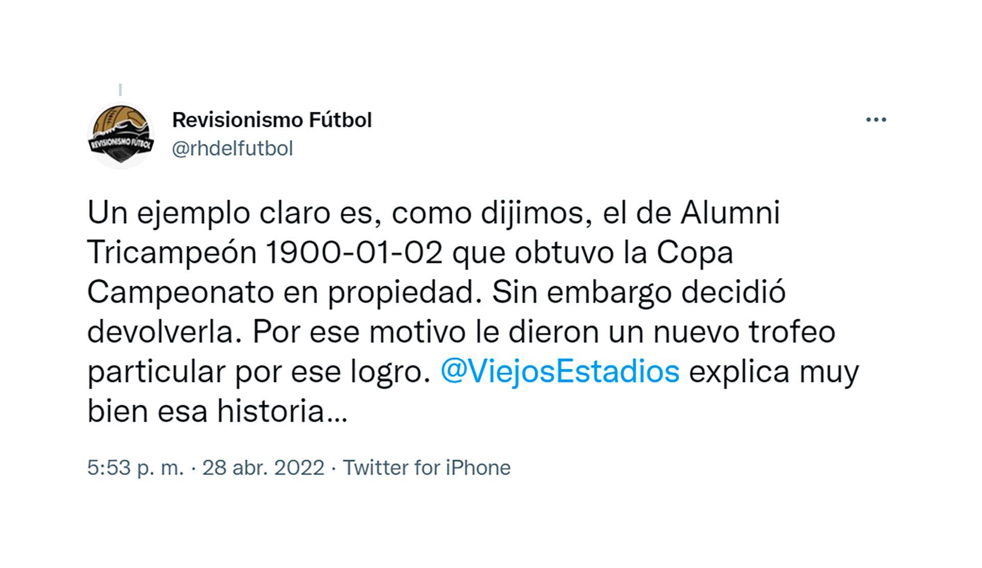
Task: Click the 28 abr. 2022 date
Action: pyautogui.click(x=263, y=467)
